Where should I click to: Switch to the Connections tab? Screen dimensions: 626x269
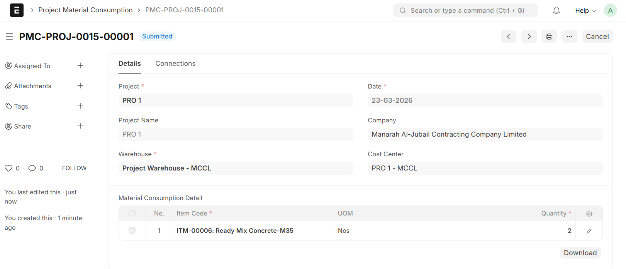pos(175,63)
